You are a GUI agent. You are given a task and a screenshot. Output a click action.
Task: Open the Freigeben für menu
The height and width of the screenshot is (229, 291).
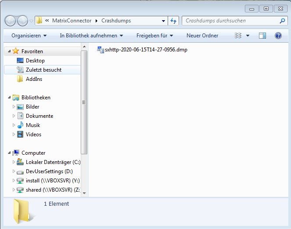pos(154,36)
